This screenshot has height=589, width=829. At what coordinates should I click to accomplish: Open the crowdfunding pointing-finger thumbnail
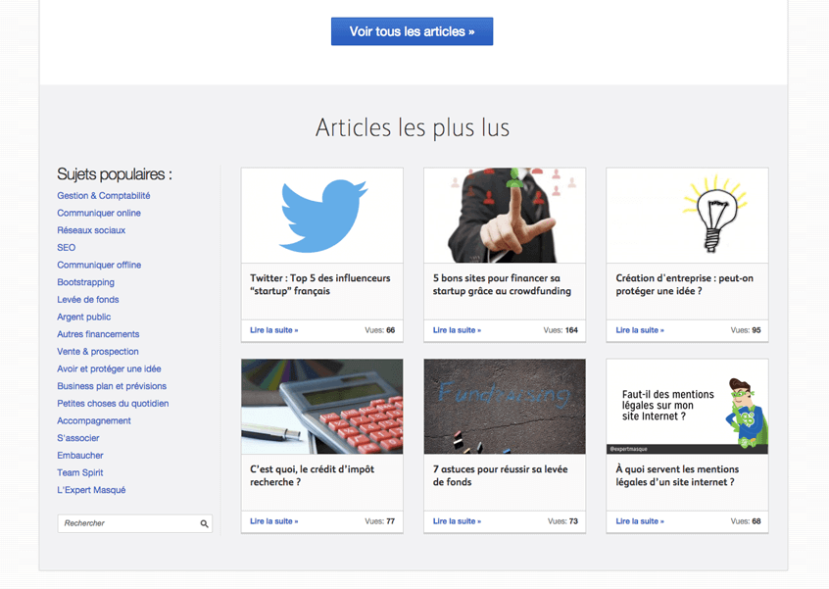pyautogui.click(x=505, y=216)
